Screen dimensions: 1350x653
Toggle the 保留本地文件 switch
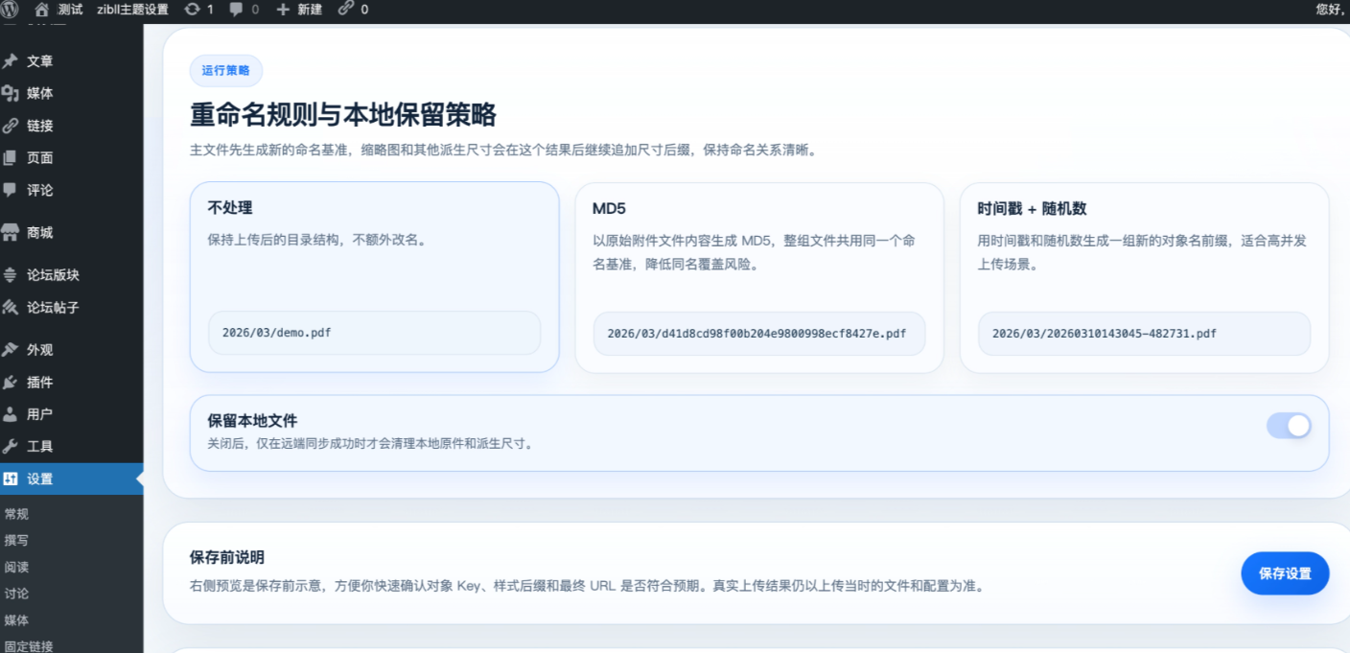point(1288,426)
